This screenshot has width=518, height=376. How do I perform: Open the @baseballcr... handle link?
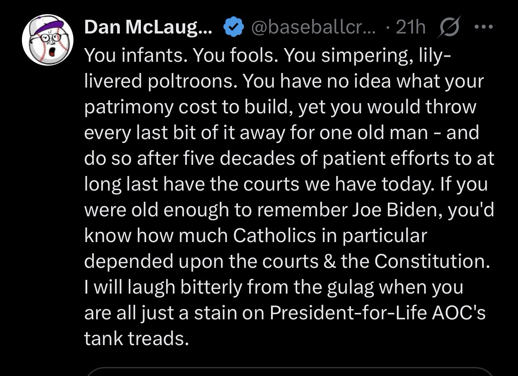coord(312,28)
